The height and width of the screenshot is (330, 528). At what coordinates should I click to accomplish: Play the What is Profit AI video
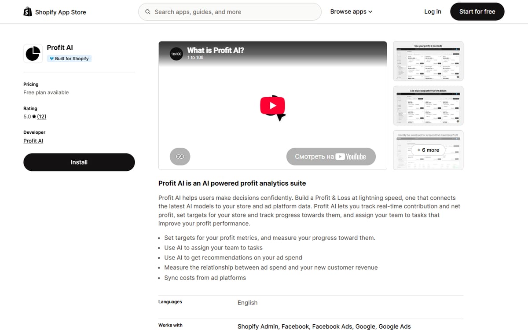pos(273,106)
